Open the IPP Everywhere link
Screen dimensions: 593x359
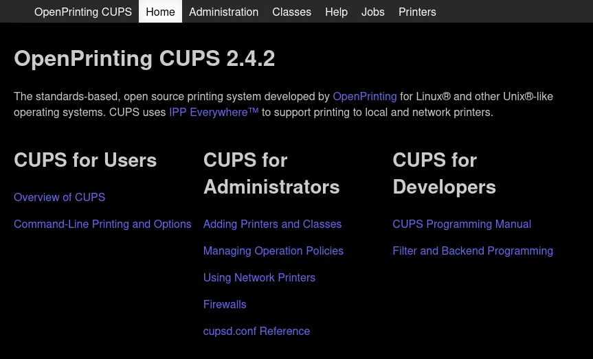tap(214, 113)
